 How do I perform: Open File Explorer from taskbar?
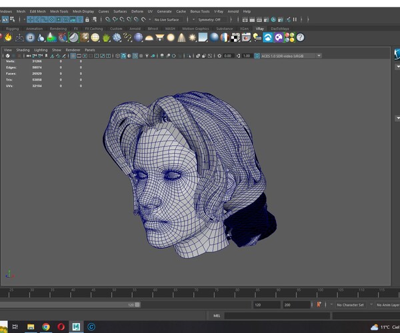point(31,326)
